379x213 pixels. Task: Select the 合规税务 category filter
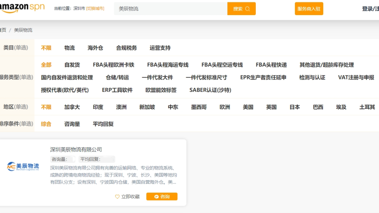tap(126, 48)
